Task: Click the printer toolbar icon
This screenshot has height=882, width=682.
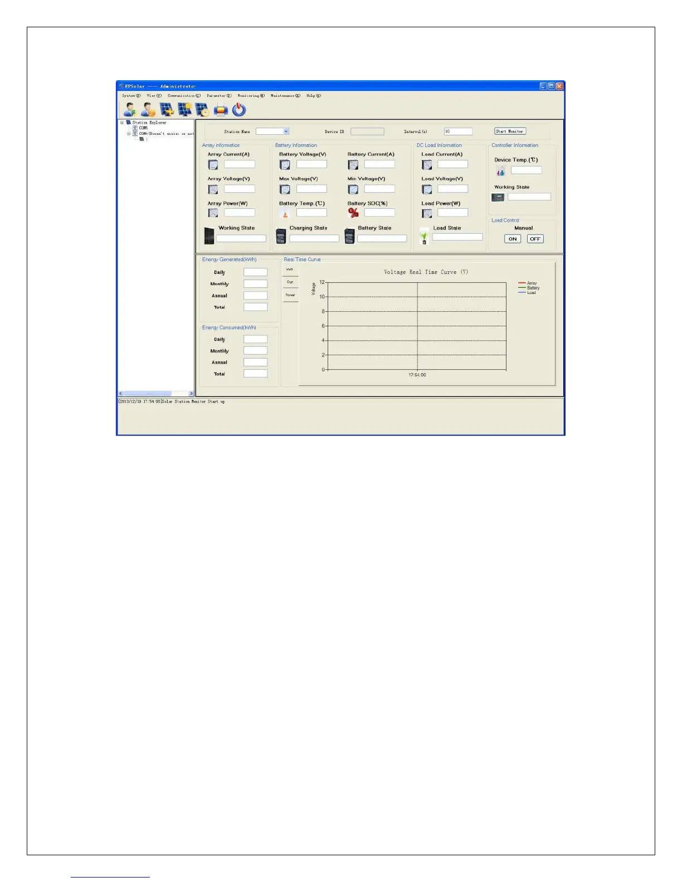Action: point(221,110)
